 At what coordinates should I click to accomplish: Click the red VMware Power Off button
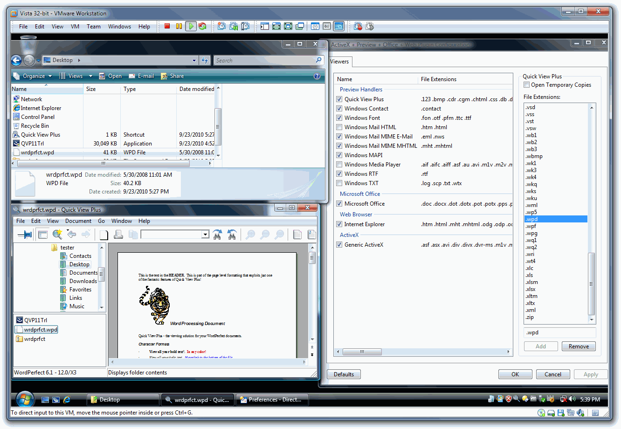[x=167, y=27]
